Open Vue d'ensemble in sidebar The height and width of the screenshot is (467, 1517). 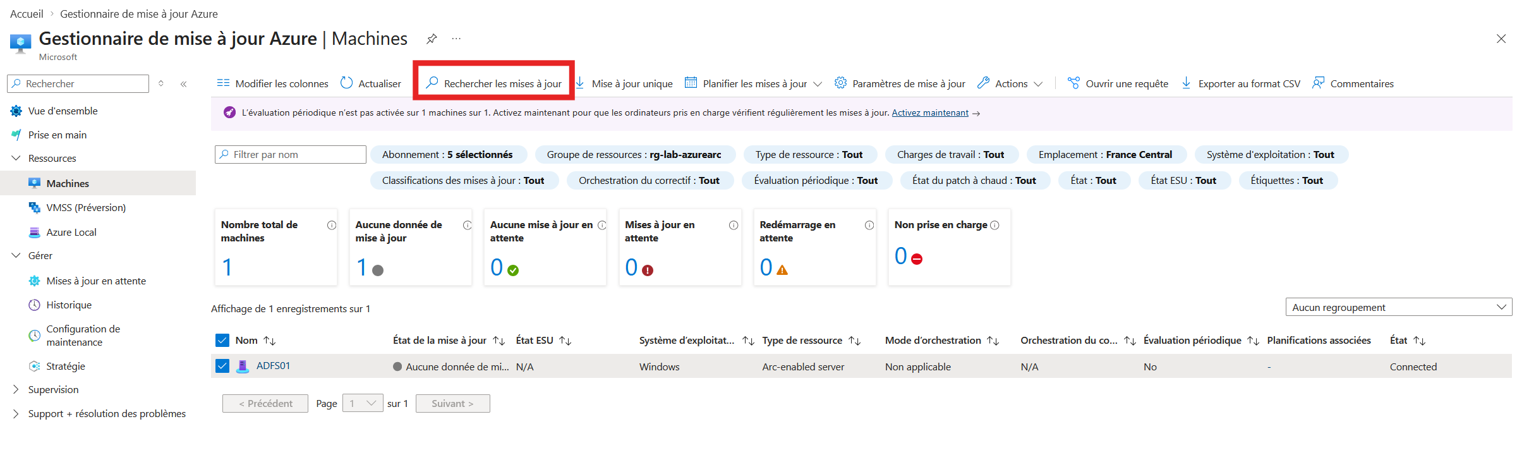(63, 111)
